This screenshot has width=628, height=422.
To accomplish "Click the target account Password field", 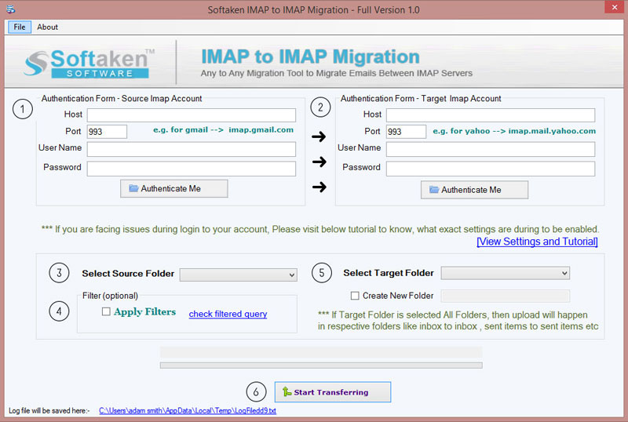I will click(x=491, y=169).
